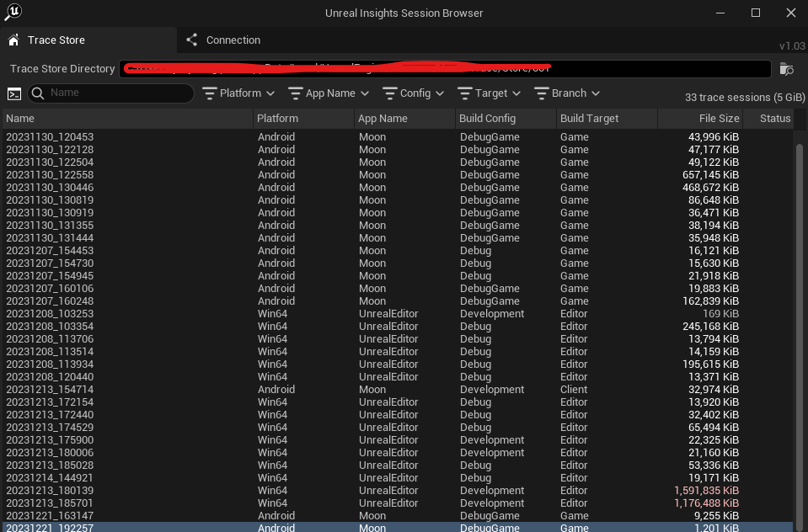Open the console filter icon button
Screen dimensions: 808x532
pos(14,93)
